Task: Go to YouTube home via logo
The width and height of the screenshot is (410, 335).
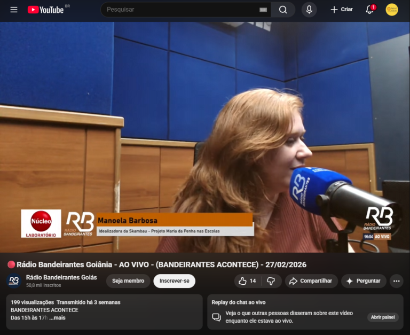Action: 46,10
